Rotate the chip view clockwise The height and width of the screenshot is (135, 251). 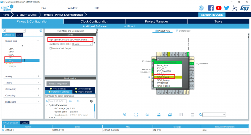coord(159,115)
